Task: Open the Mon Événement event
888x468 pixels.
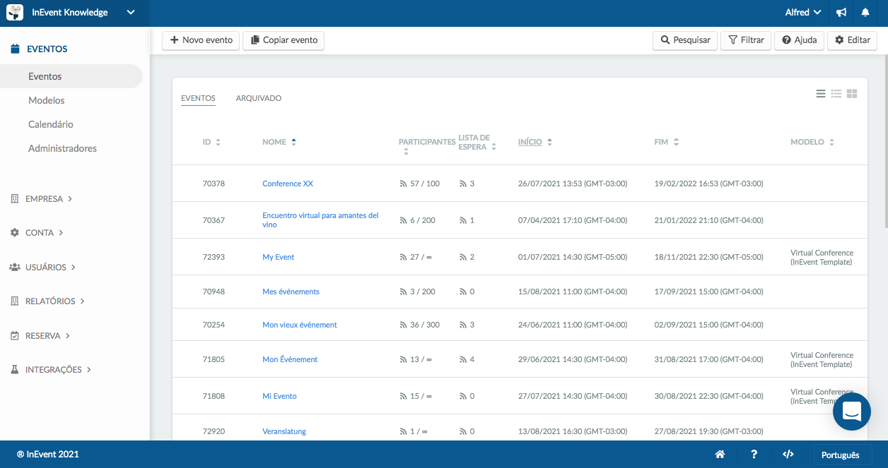Action: click(290, 359)
